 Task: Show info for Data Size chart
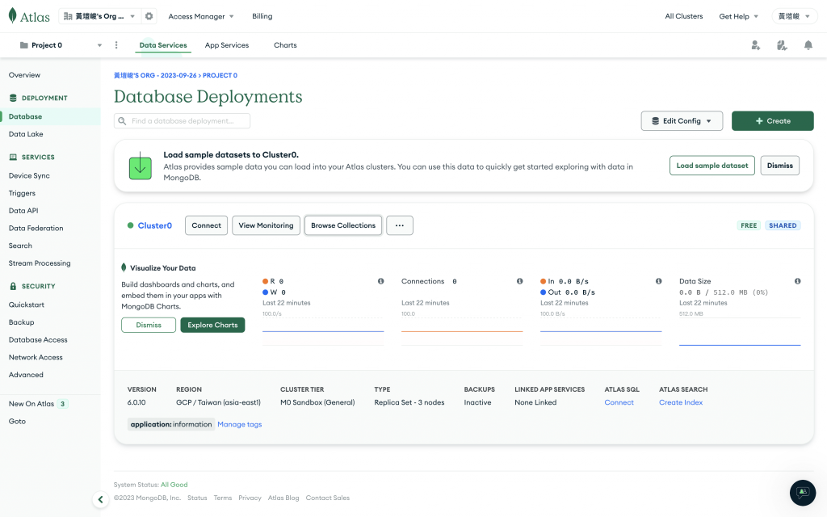[797, 281]
